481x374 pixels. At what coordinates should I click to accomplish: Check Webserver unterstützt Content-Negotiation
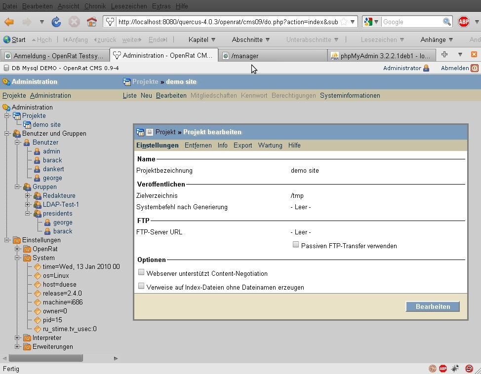[x=141, y=272]
